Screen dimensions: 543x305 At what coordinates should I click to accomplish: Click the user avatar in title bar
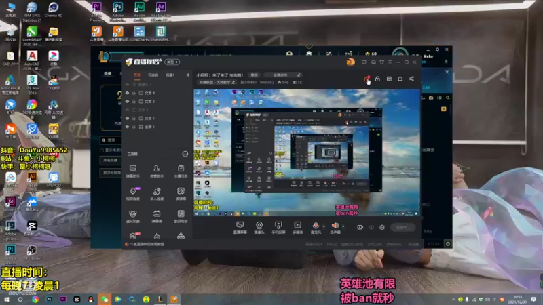[x=350, y=62]
